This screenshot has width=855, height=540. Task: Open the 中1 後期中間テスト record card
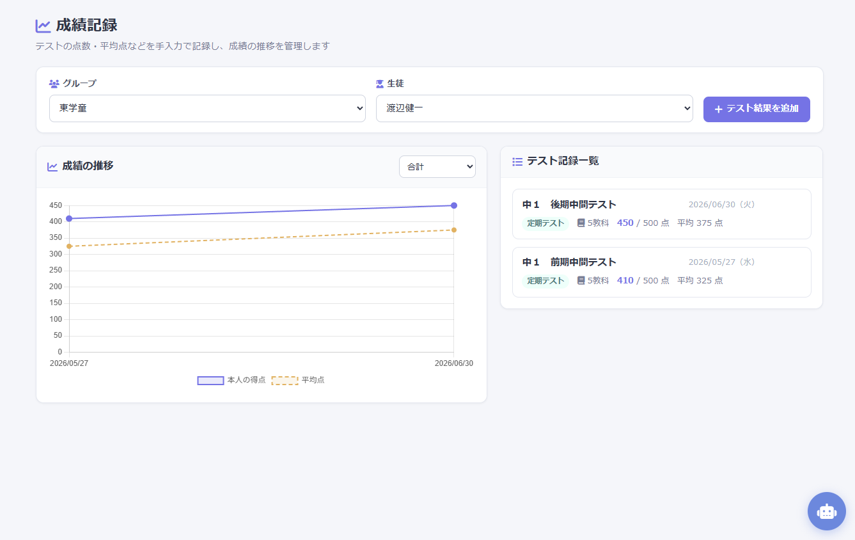[661, 214]
